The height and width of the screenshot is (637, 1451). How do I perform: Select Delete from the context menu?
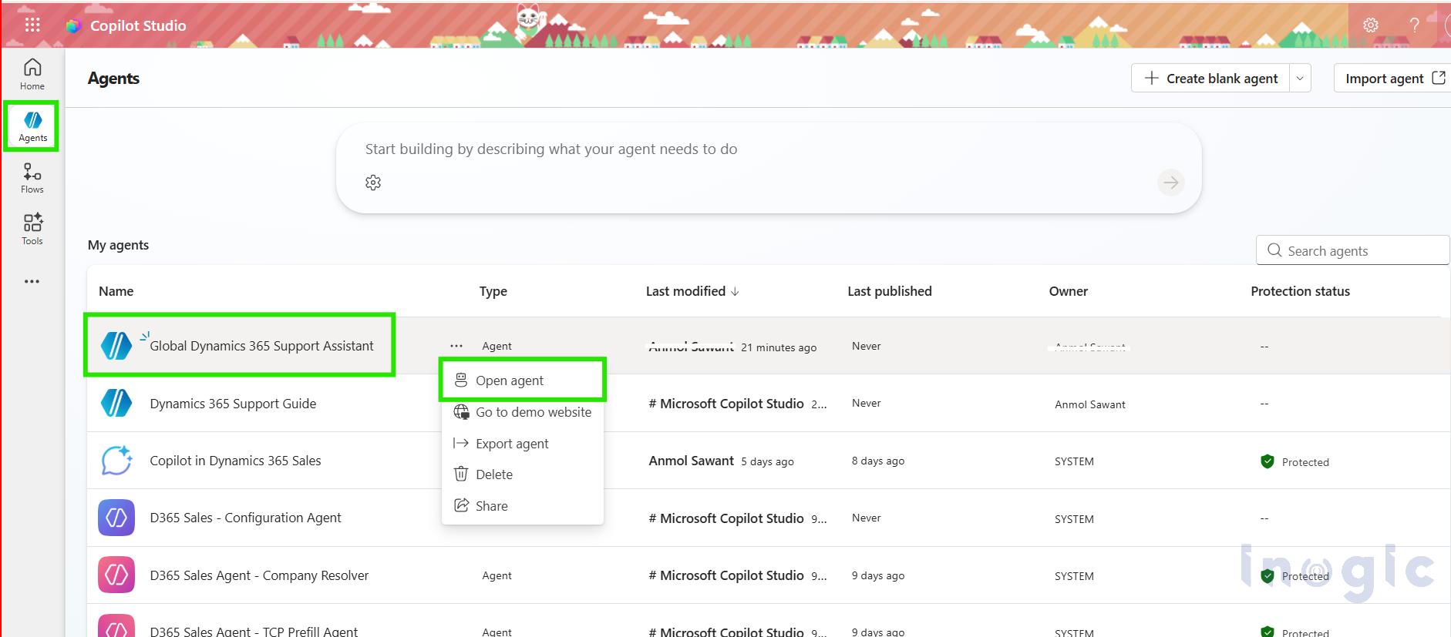coord(493,474)
